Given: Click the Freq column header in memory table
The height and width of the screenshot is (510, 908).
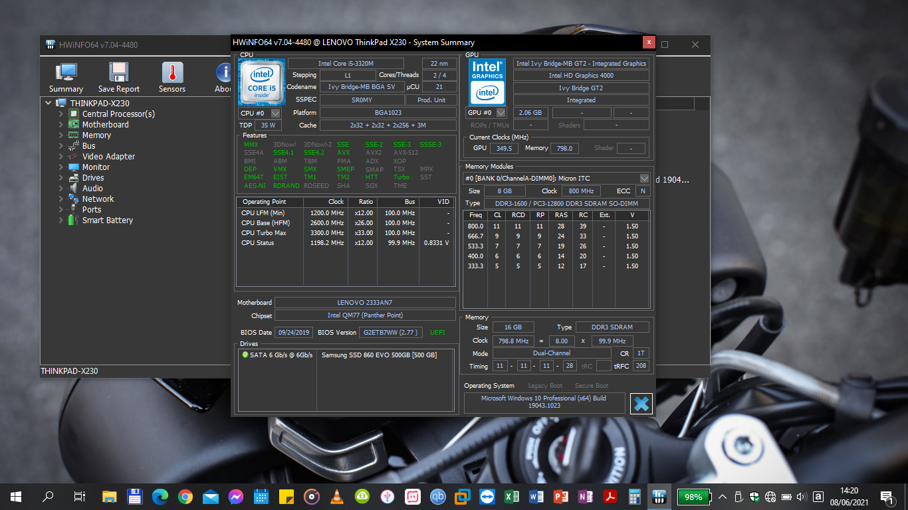Looking at the screenshot, I should pos(475,215).
